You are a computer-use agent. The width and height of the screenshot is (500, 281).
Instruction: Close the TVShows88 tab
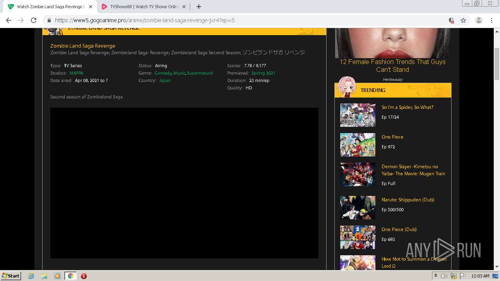(x=184, y=7)
